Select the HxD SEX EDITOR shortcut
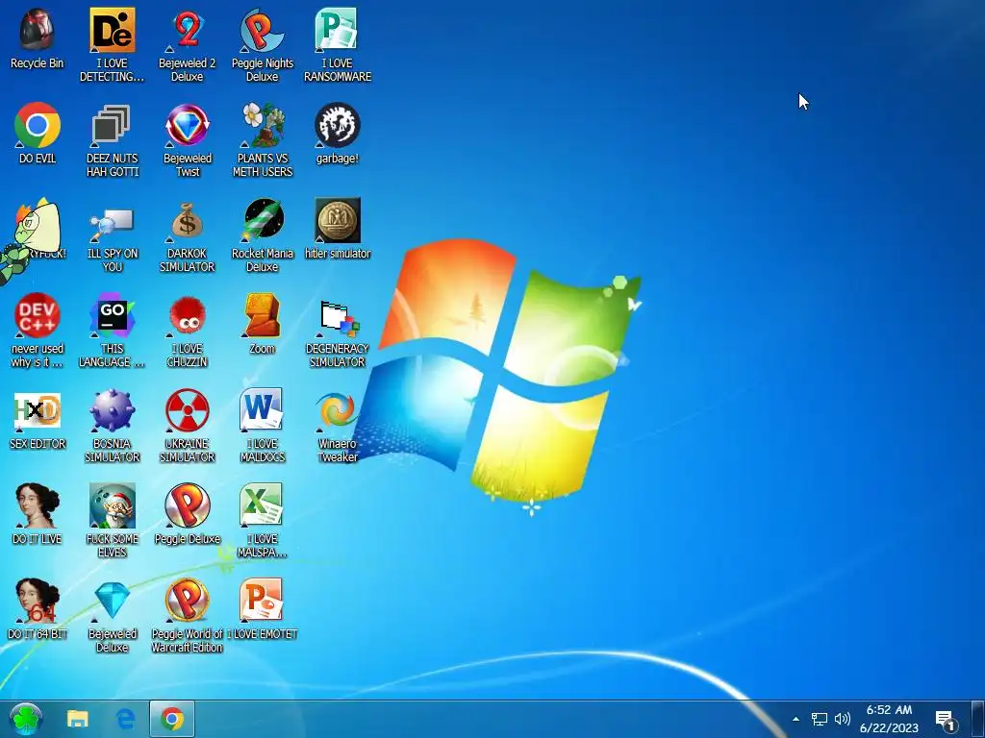The width and height of the screenshot is (985, 738). point(38,411)
